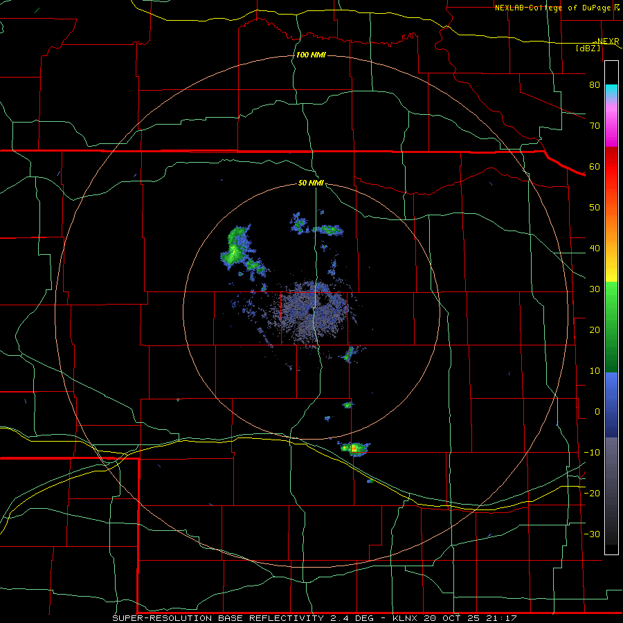Image resolution: width=623 pixels, height=623 pixels.
Task: Click the 70 value on the dBZ scale
Action: (595, 126)
